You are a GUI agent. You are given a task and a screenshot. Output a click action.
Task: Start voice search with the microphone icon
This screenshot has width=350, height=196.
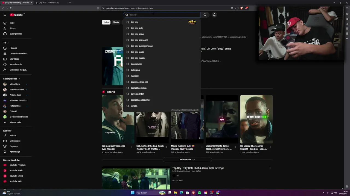[x=214, y=15]
